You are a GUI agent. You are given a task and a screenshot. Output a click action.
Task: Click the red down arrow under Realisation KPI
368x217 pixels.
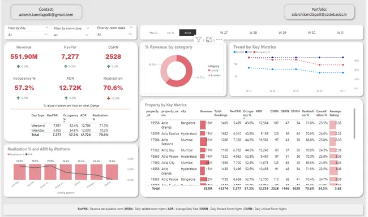tap(109, 98)
